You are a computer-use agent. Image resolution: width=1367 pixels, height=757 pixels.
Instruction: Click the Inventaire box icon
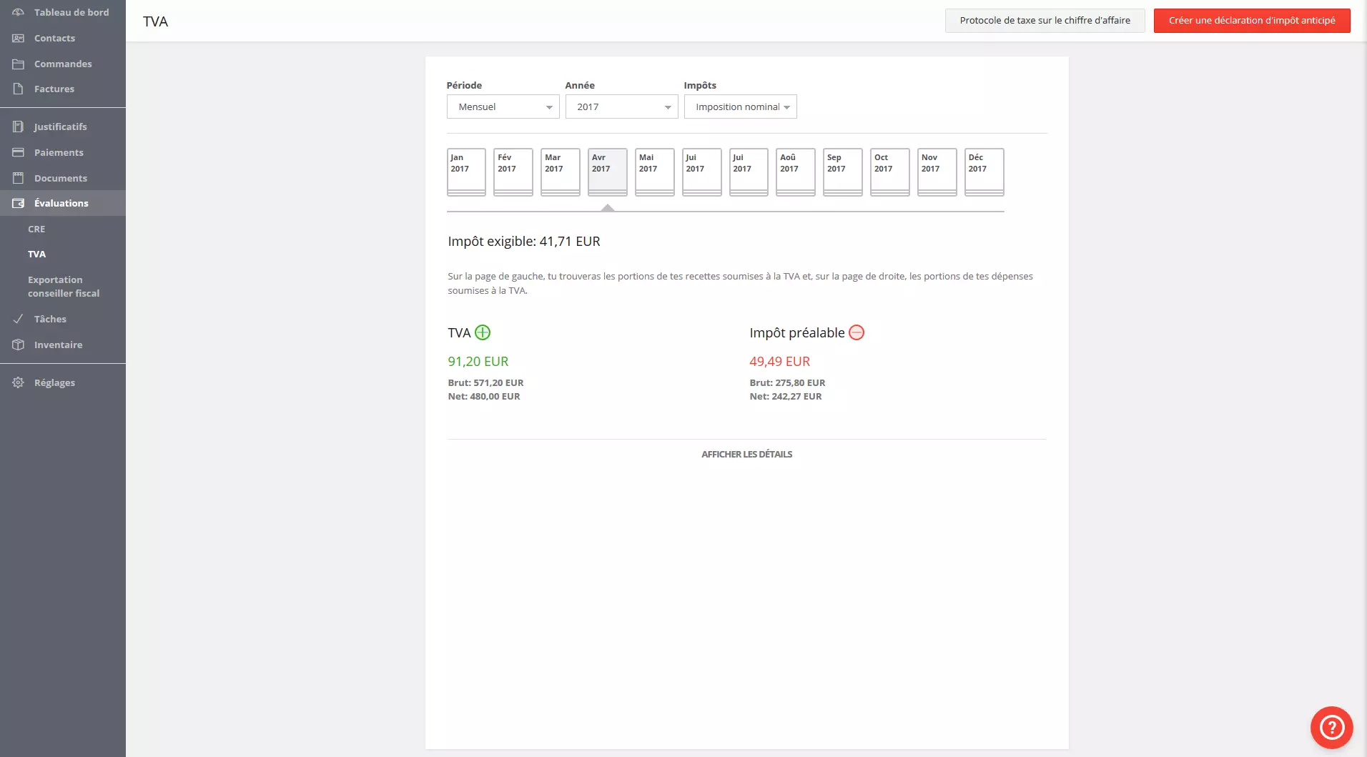(x=19, y=345)
